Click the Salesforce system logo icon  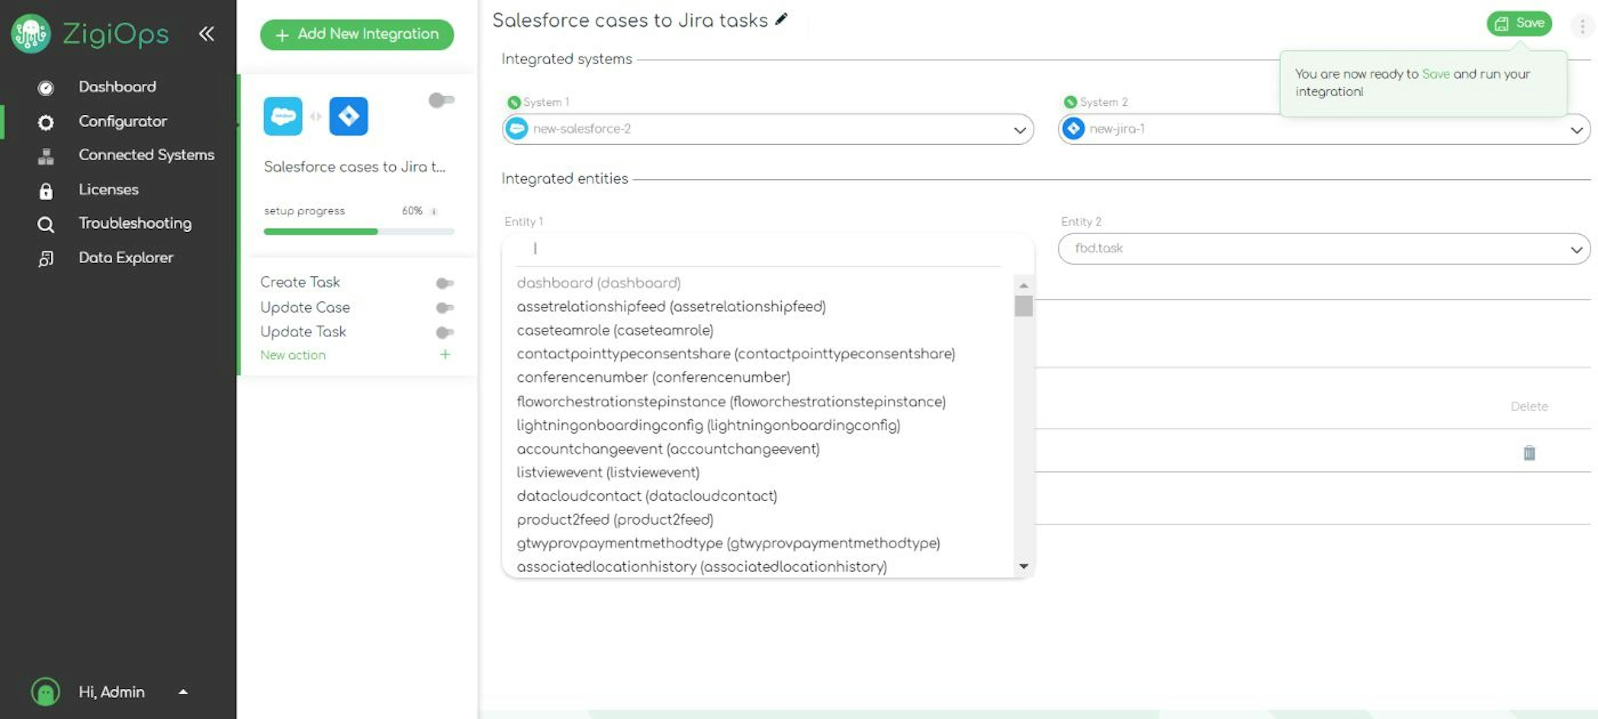point(284,115)
